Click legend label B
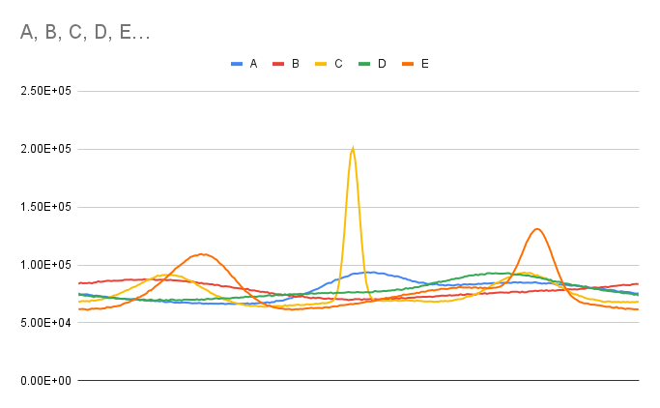The width and height of the screenshot is (660, 408). pyautogui.click(x=296, y=64)
